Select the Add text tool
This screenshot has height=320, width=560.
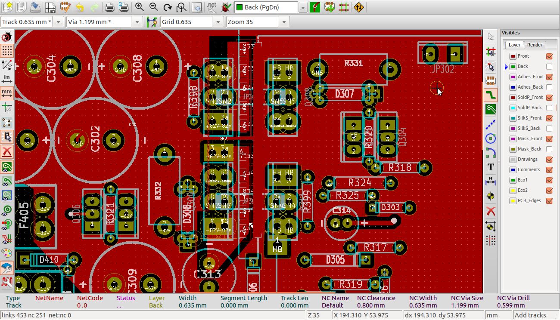click(490, 167)
